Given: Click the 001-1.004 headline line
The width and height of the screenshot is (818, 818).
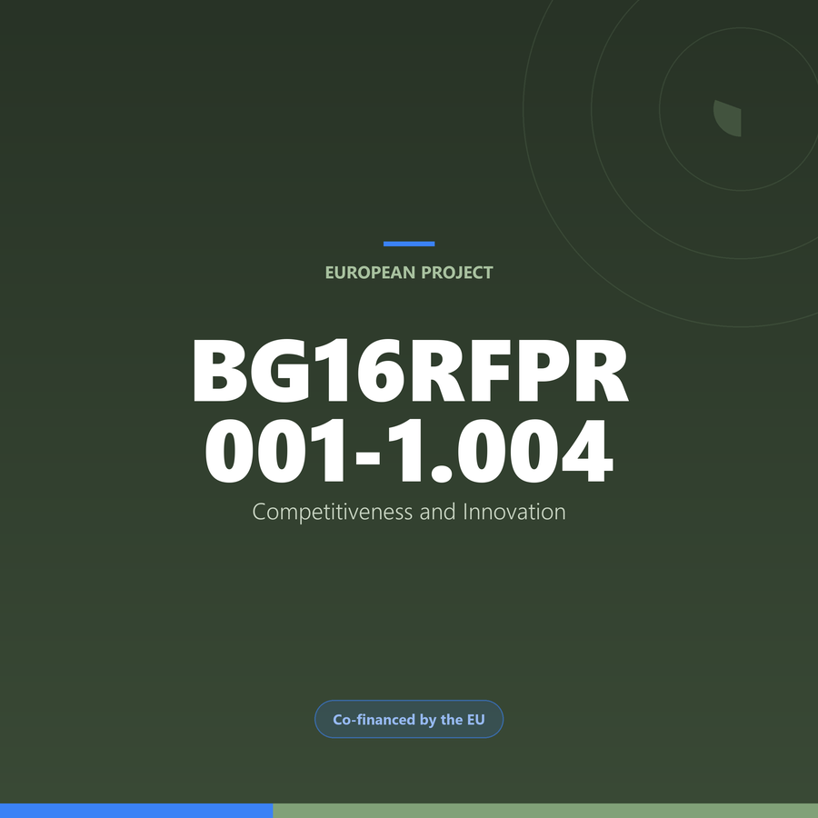Looking at the screenshot, I should (409, 451).
